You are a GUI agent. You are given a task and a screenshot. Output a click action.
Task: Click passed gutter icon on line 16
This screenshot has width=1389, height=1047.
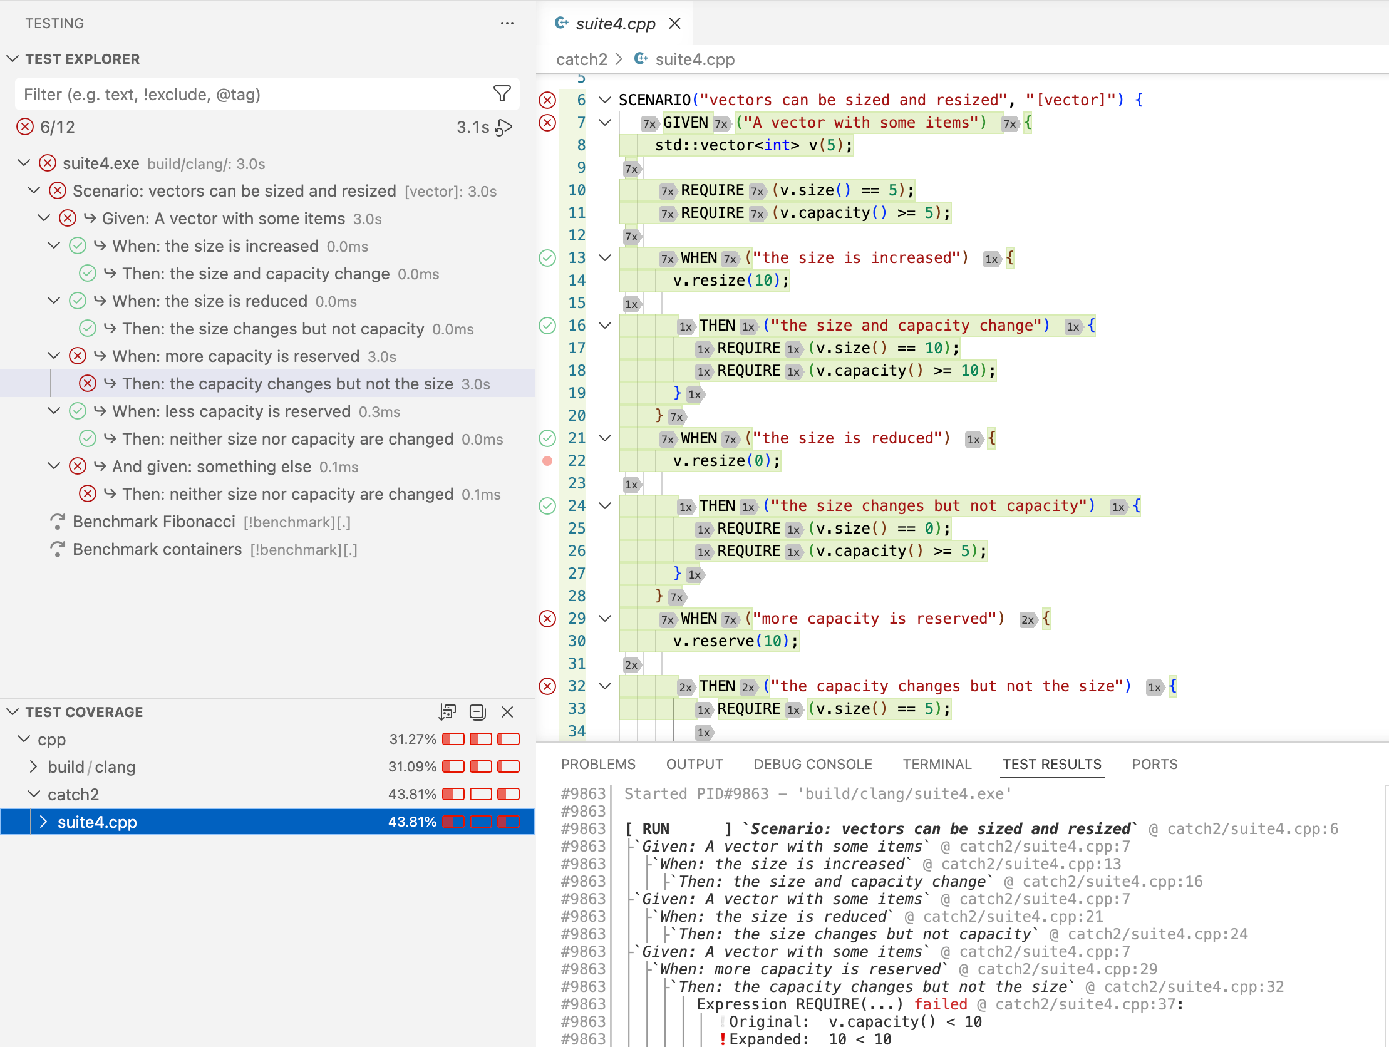point(547,326)
